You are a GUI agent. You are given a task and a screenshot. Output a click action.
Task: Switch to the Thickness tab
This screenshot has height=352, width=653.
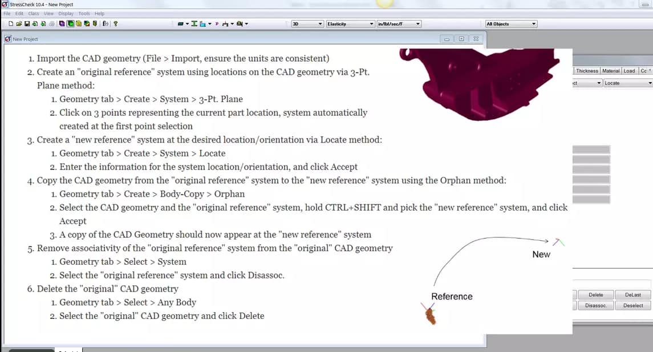click(x=587, y=71)
